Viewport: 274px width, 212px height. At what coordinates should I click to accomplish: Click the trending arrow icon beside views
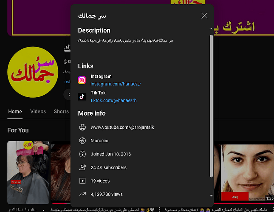(x=82, y=194)
